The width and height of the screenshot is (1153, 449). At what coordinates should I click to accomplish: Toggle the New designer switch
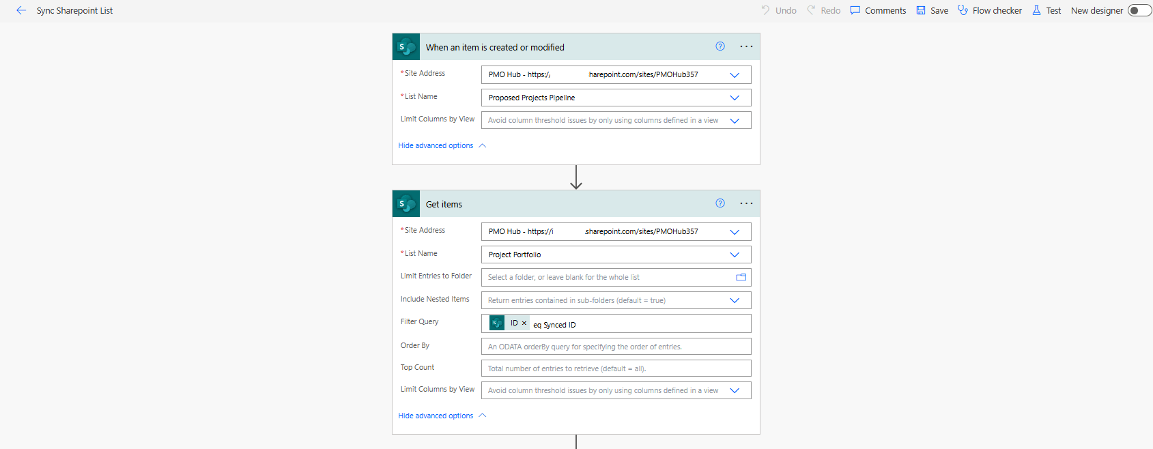pos(1139,10)
